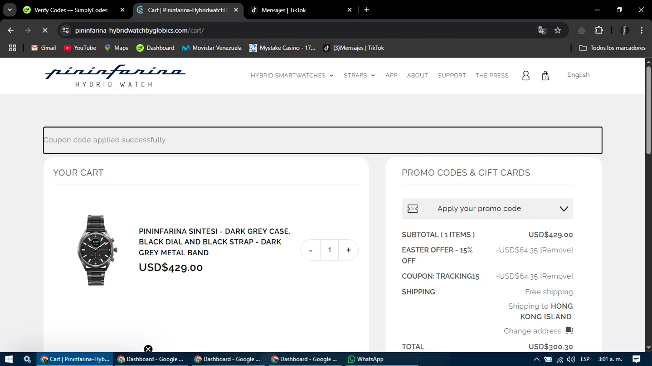Expand the Straps menu

click(359, 76)
